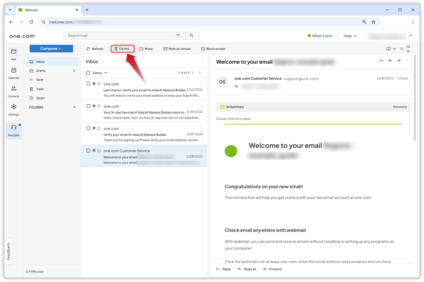Click the search magnifier button

point(192,35)
